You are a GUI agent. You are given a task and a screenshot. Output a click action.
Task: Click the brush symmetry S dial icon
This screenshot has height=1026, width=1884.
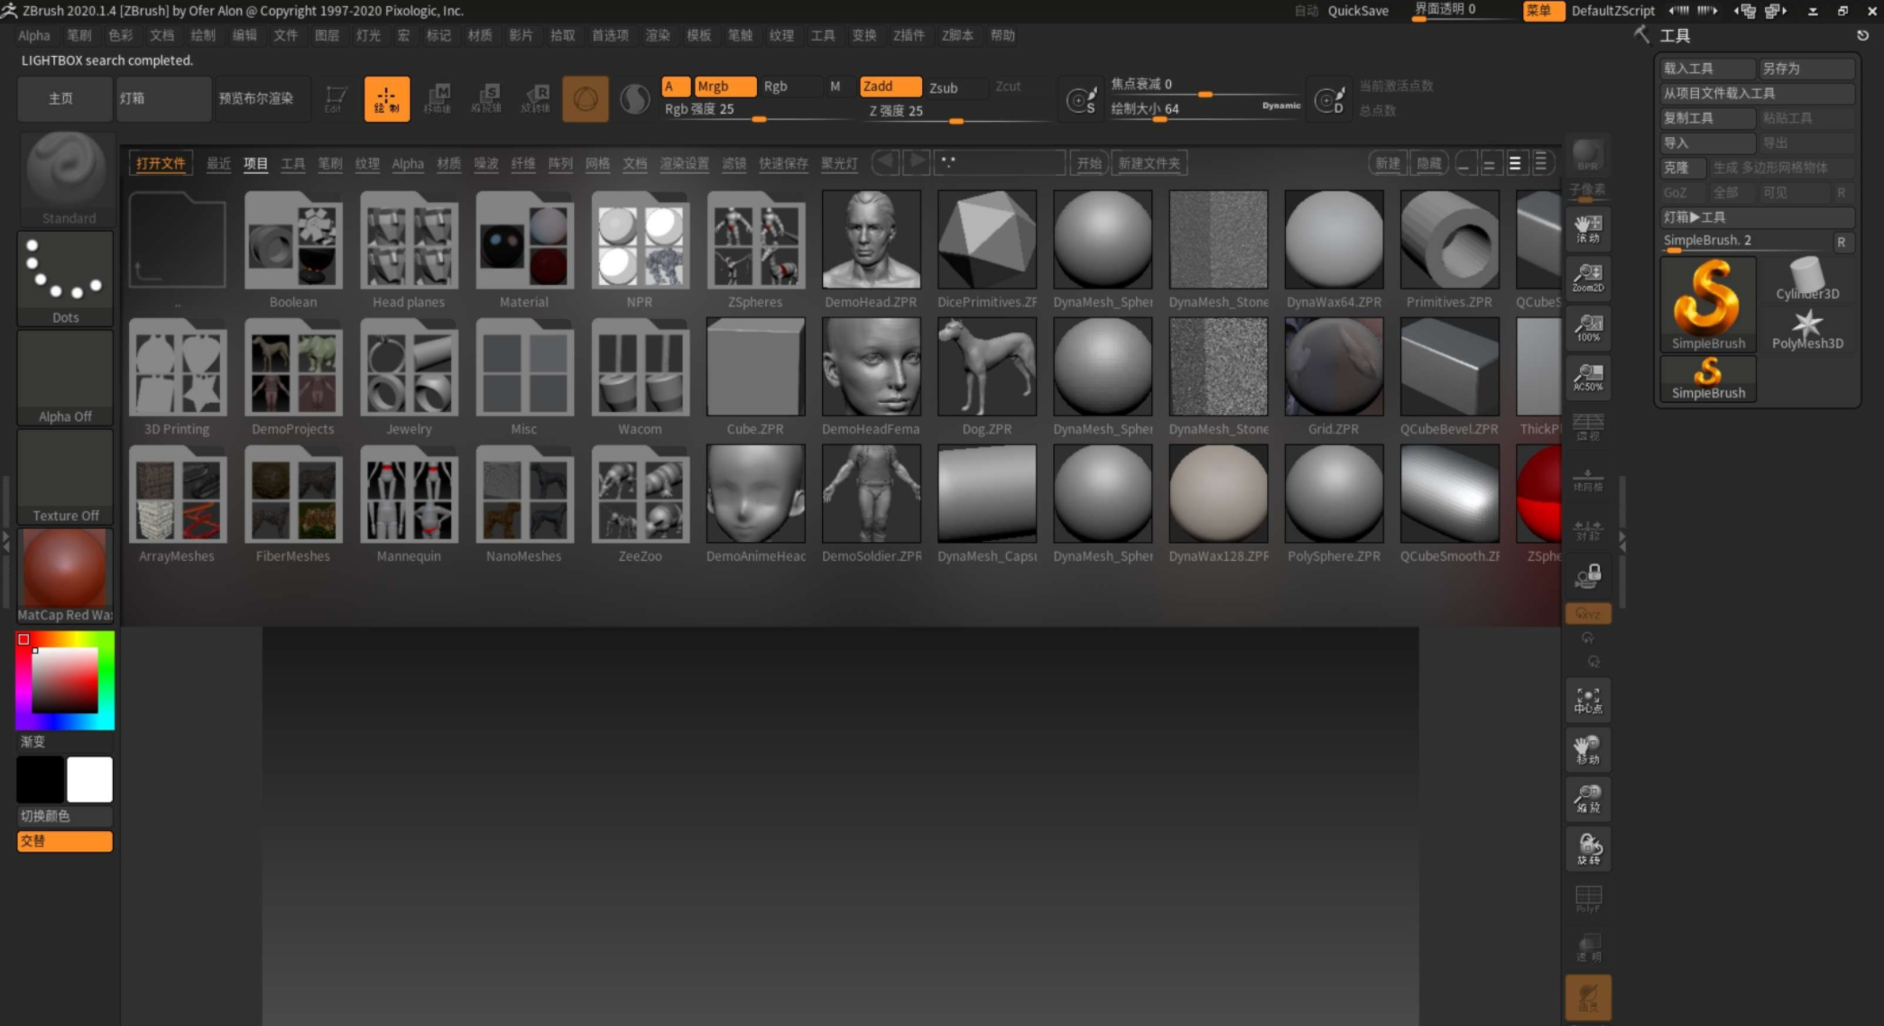[x=1080, y=99]
